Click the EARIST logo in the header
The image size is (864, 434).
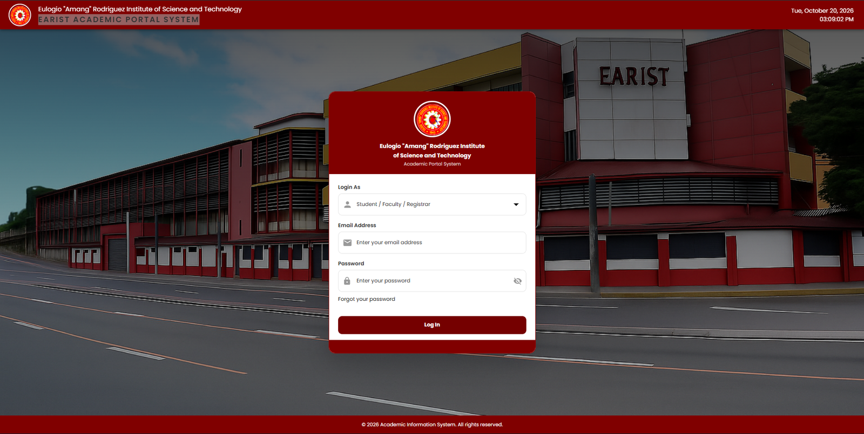click(20, 15)
